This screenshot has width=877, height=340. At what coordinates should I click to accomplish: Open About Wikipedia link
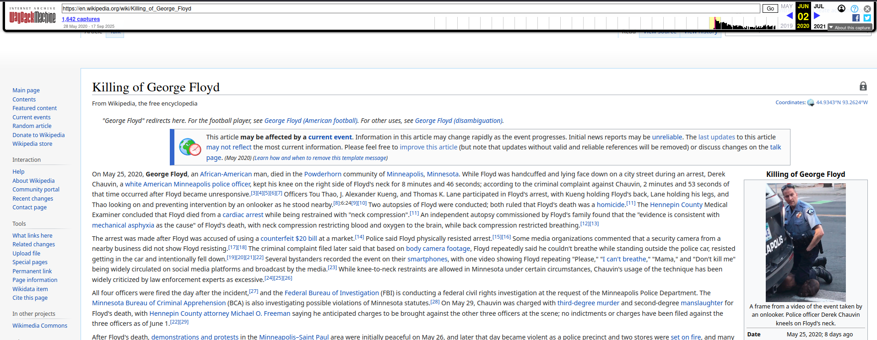pyautogui.click(x=33, y=181)
